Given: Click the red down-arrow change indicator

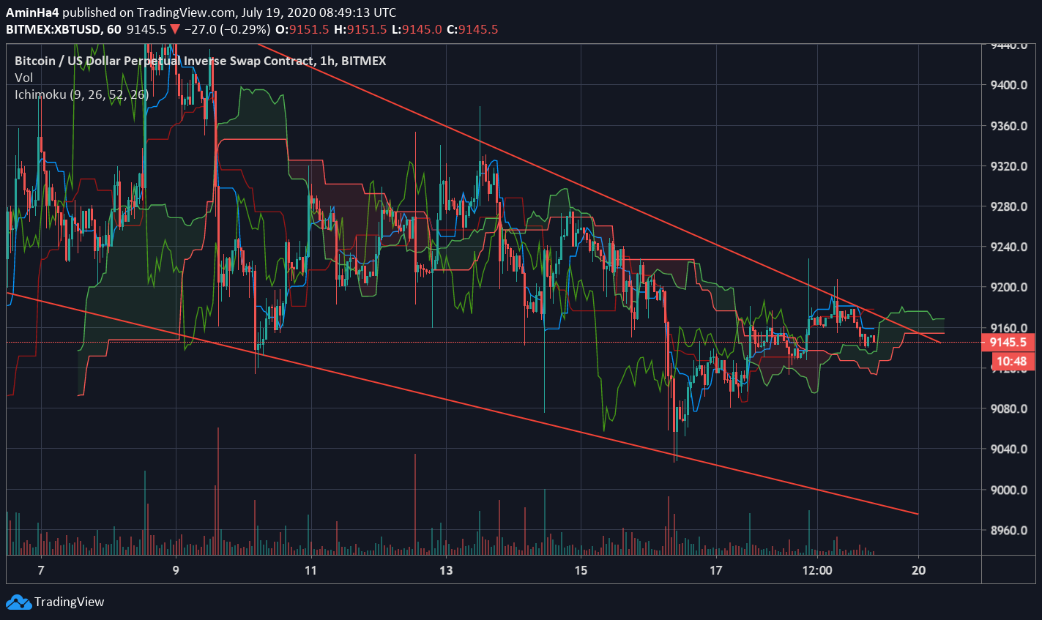Looking at the screenshot, I should click(x=175, y=29).
